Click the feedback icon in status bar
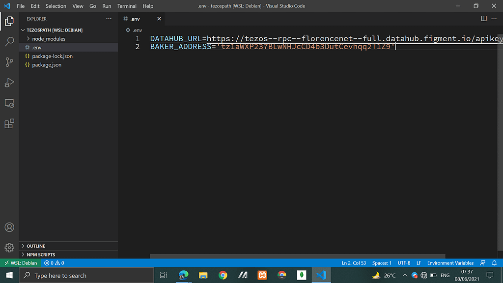 [x=482, y=263]
